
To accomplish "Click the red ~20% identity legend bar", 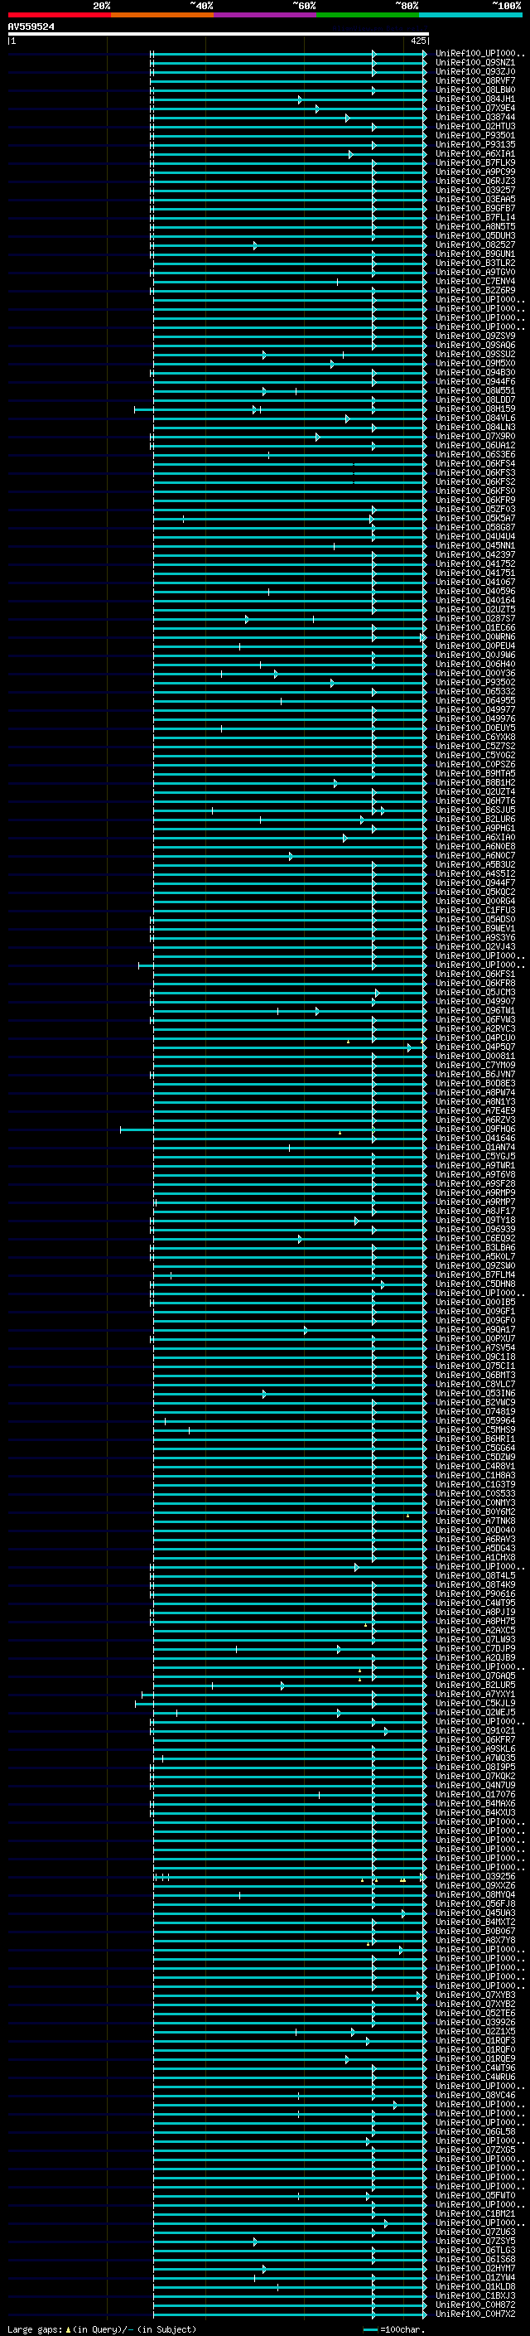I will click(x=59, y=15).
